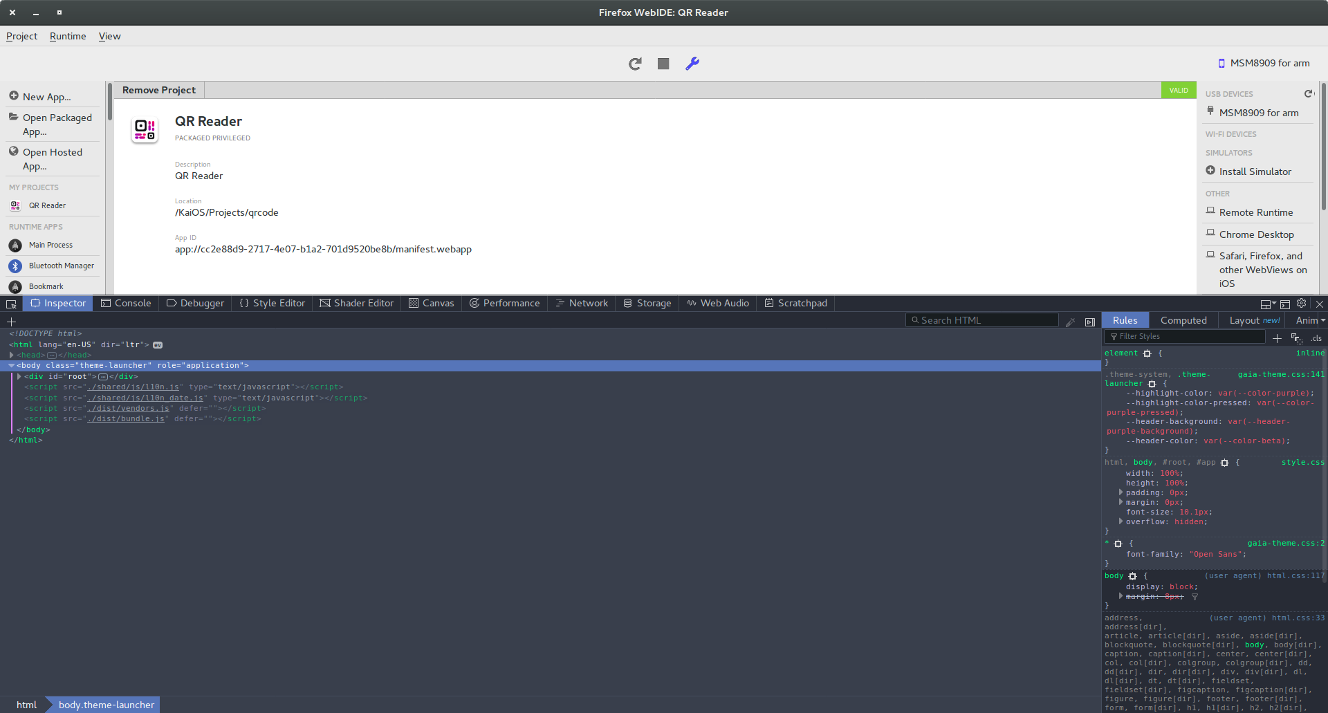Image resolution: width=1328 pixels, height=713 pixels.
Task: Toggle the split console button
Action: 1285,304
